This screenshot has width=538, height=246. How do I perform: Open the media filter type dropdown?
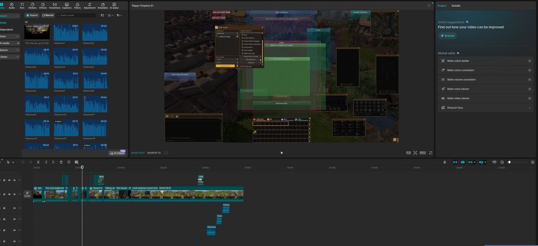pos(119,15)
